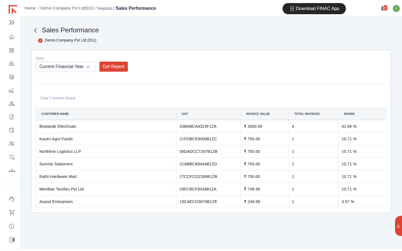Click the Download FINAC App button

click(x=314, y=9)
